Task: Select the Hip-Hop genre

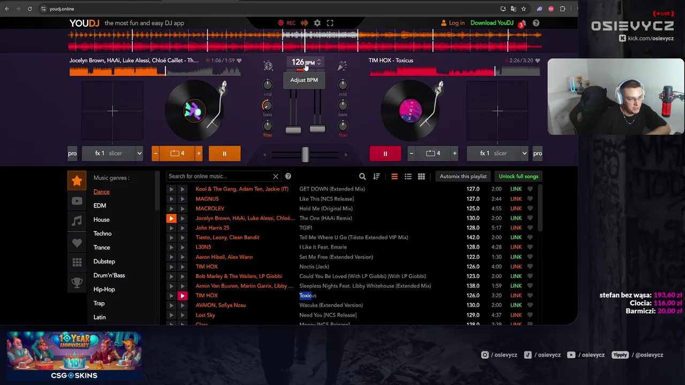Action: (x=104, y=289)
